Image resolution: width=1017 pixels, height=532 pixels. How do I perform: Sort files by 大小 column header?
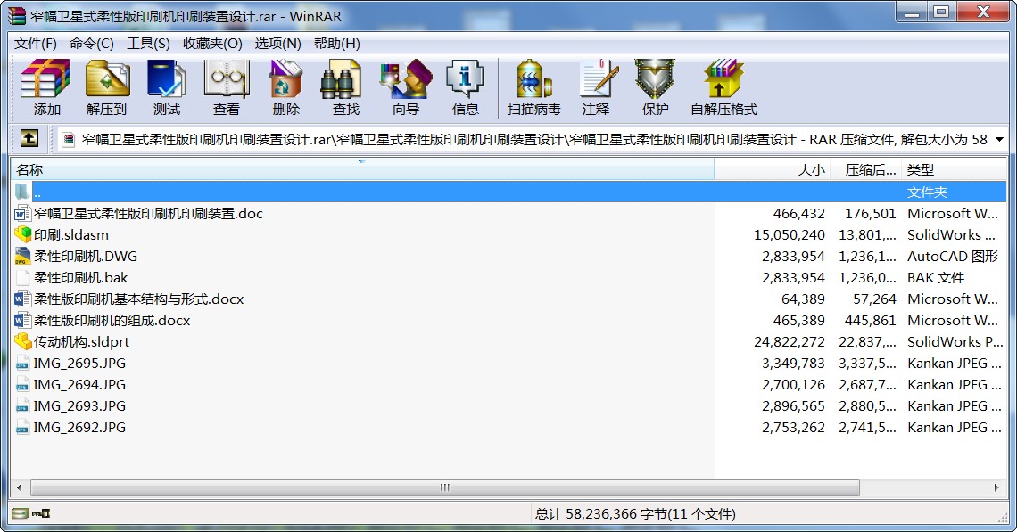[x=773, y=170]
